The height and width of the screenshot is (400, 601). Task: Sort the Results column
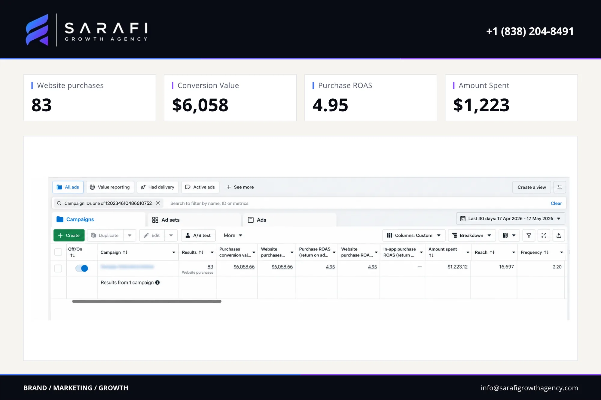[201, 252]
